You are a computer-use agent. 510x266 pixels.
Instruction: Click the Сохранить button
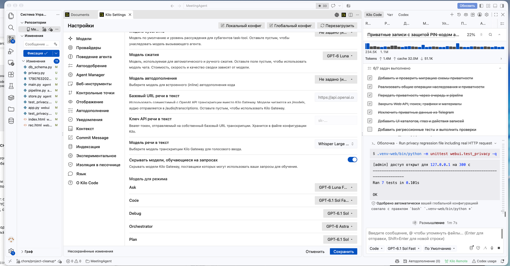click(x=343, y=251)
